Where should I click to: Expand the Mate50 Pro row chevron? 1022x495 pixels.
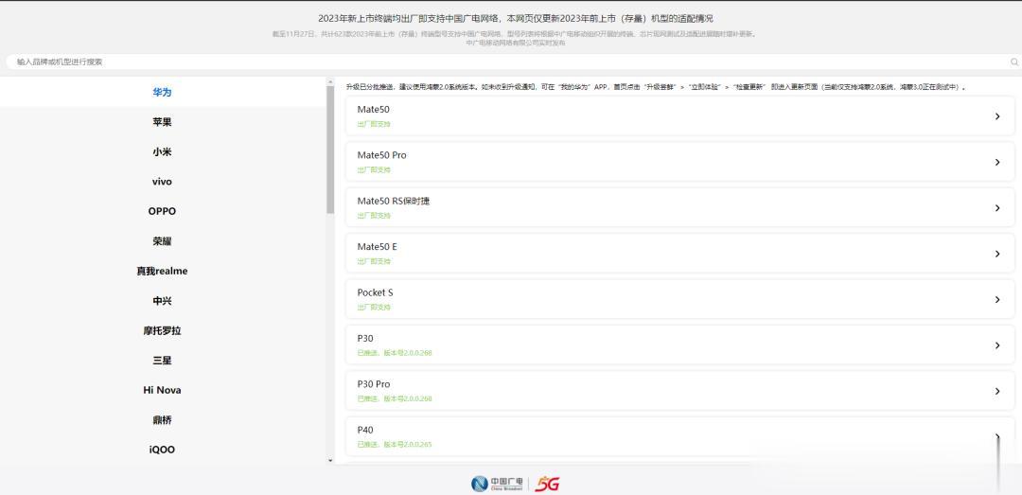[x=997, y=162]
